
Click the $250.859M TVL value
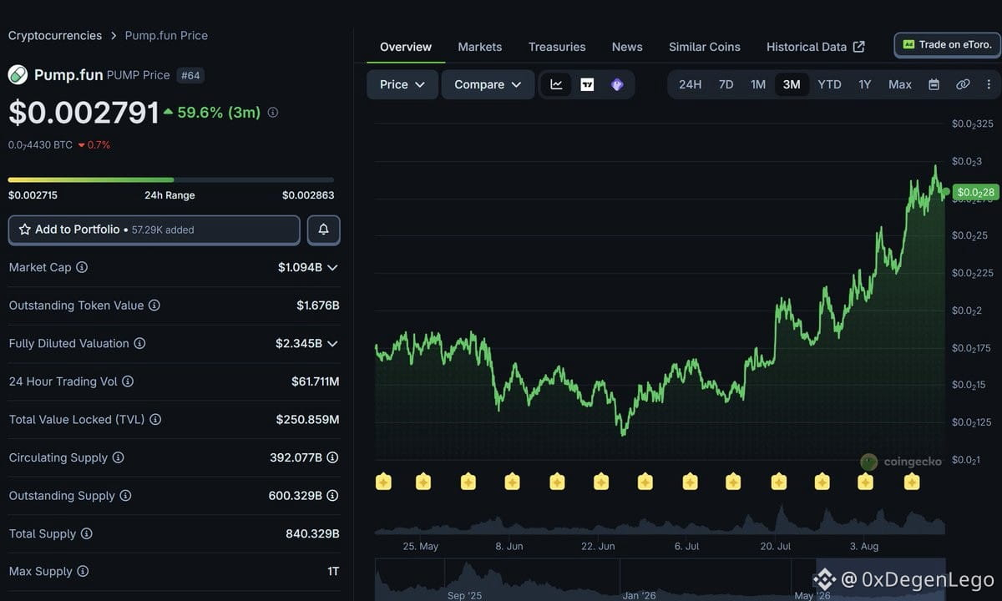tap(307, 419)
